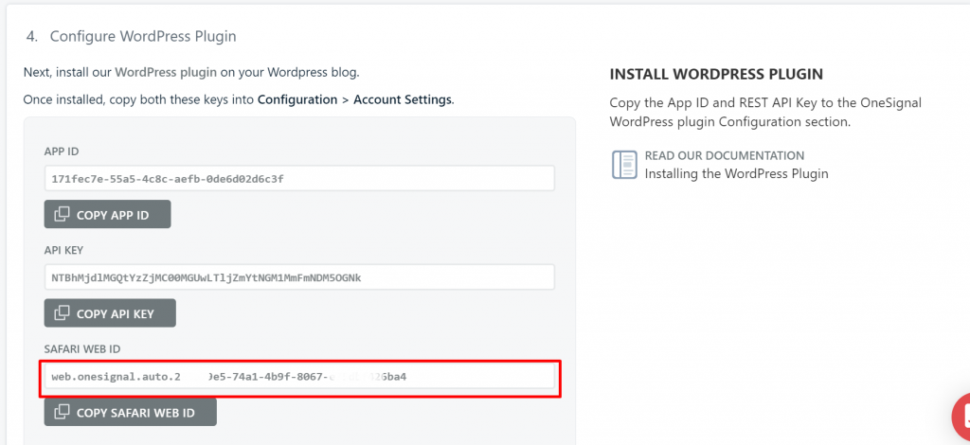
Task: Click copy icon in COPY APP ID button
Action: (62, 215)
